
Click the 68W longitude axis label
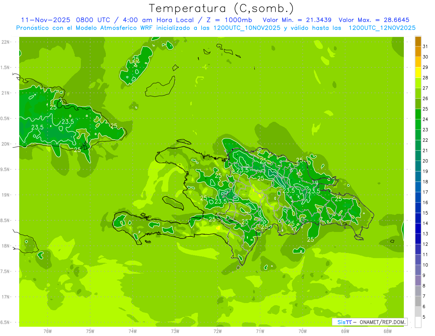point(388,331)
